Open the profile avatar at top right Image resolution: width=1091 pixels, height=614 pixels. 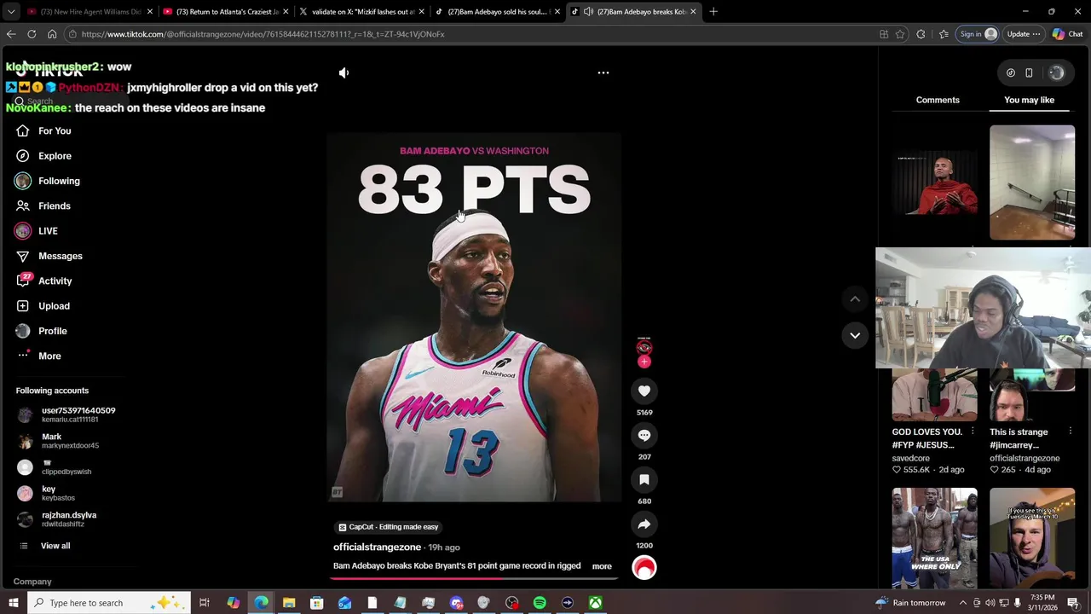pyautogui.click(x=1056, y=73)
